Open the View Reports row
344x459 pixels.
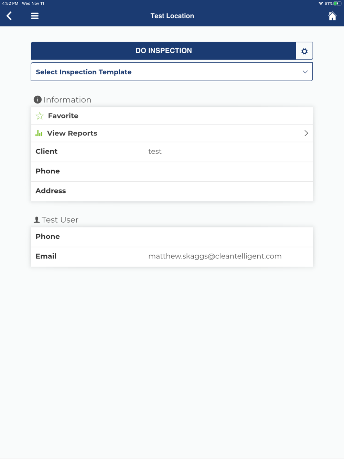pyautogui.click(x=172, y=133)
